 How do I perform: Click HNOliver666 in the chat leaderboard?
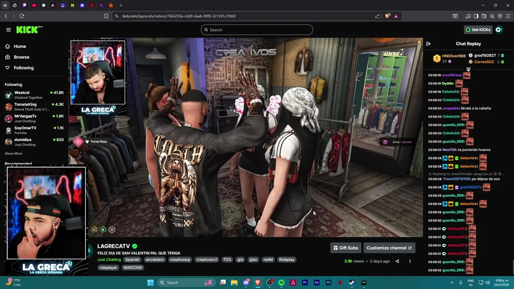tap(454, 56)
